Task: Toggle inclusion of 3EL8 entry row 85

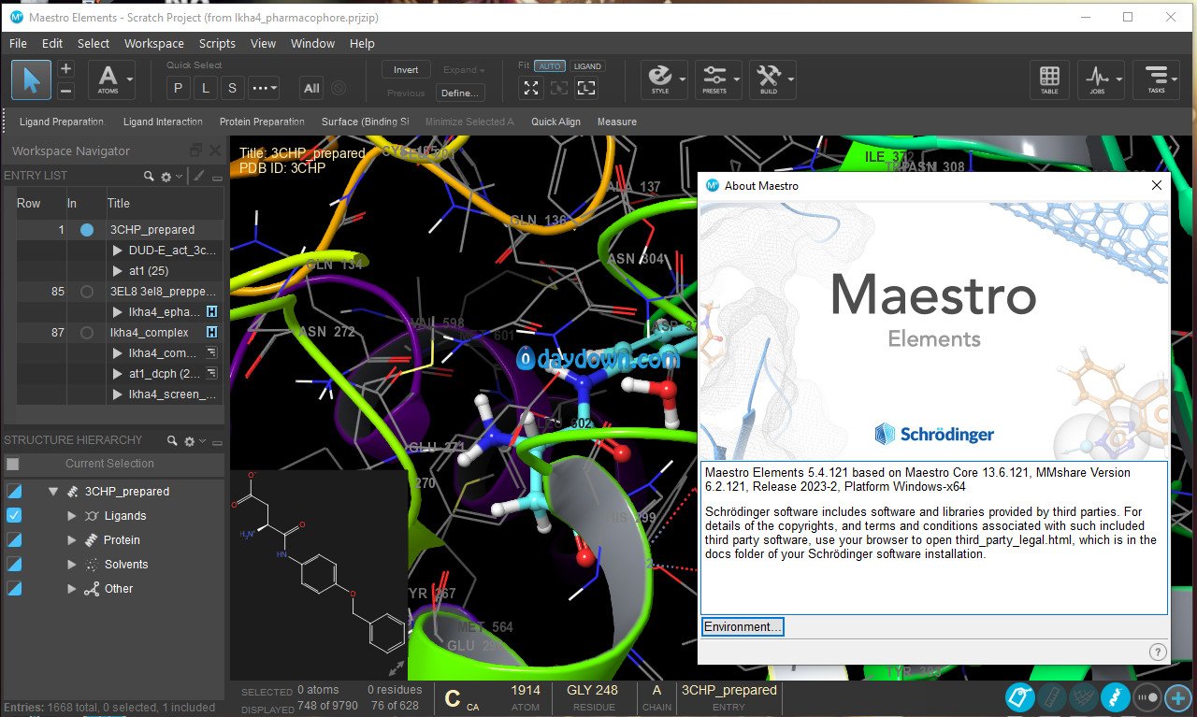Action: pyautogui.click(x=87, y=292)
